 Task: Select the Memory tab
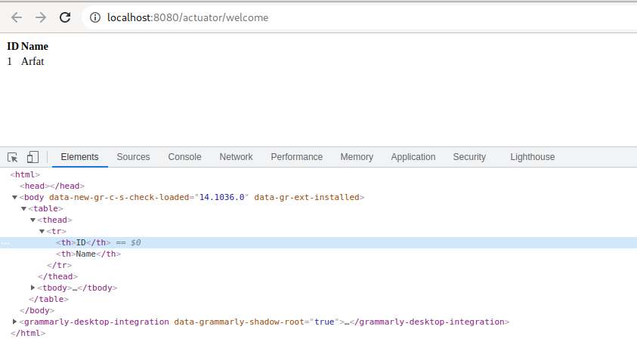pos(357,157)
